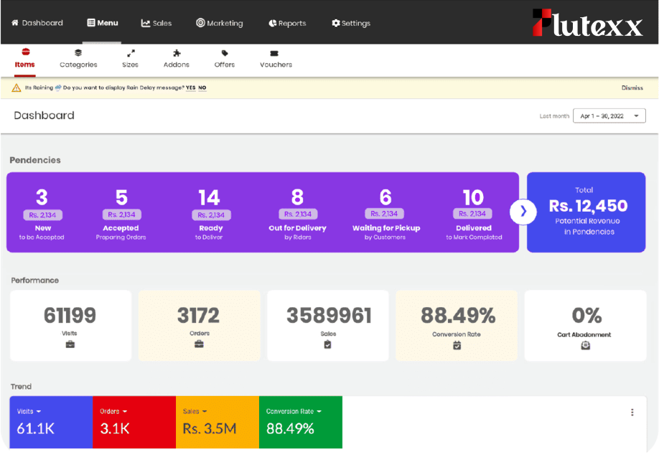
Task: Open the Categories layers icon
Action: tap(78, 53)
